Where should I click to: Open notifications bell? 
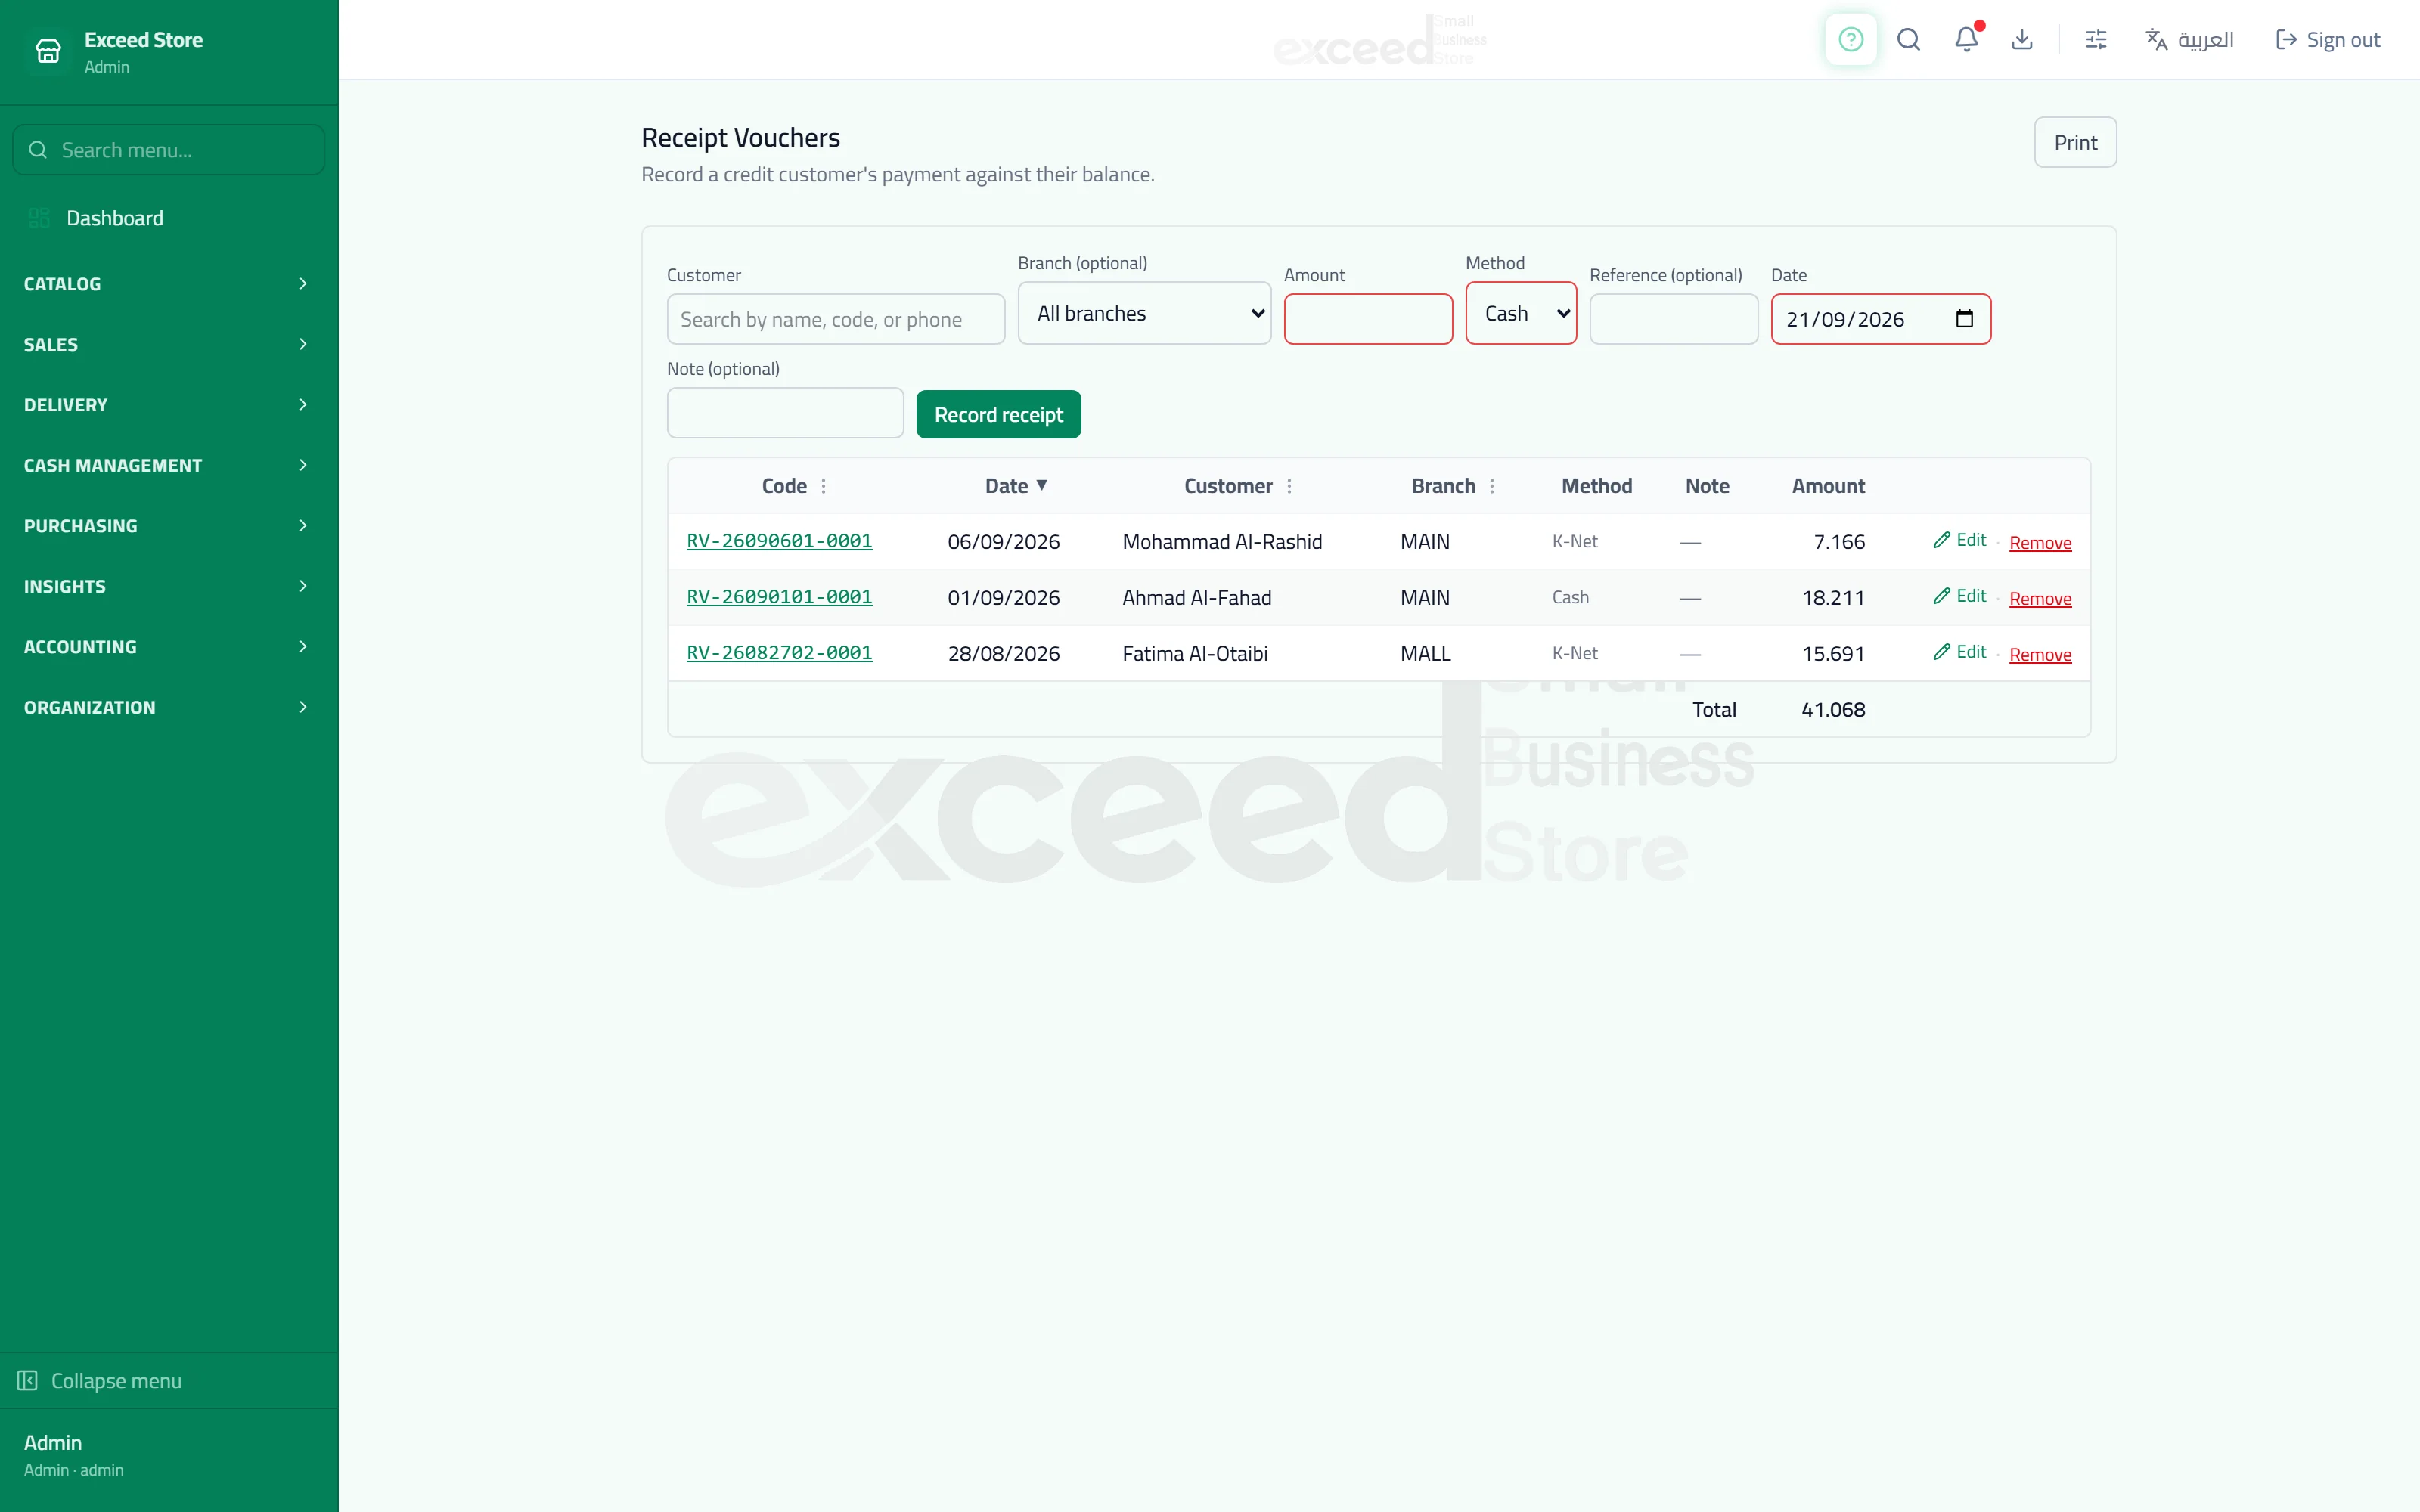(1966, 39)
